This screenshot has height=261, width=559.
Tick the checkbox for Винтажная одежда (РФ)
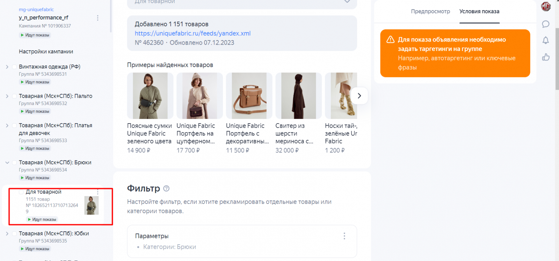point(14,67)
